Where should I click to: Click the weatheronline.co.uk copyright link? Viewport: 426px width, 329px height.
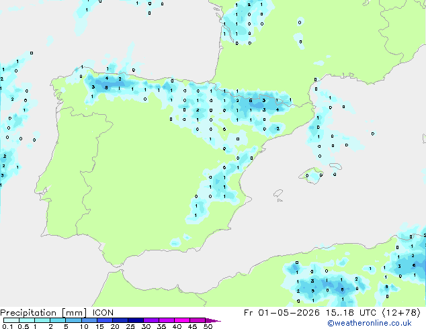click(370, 323)
